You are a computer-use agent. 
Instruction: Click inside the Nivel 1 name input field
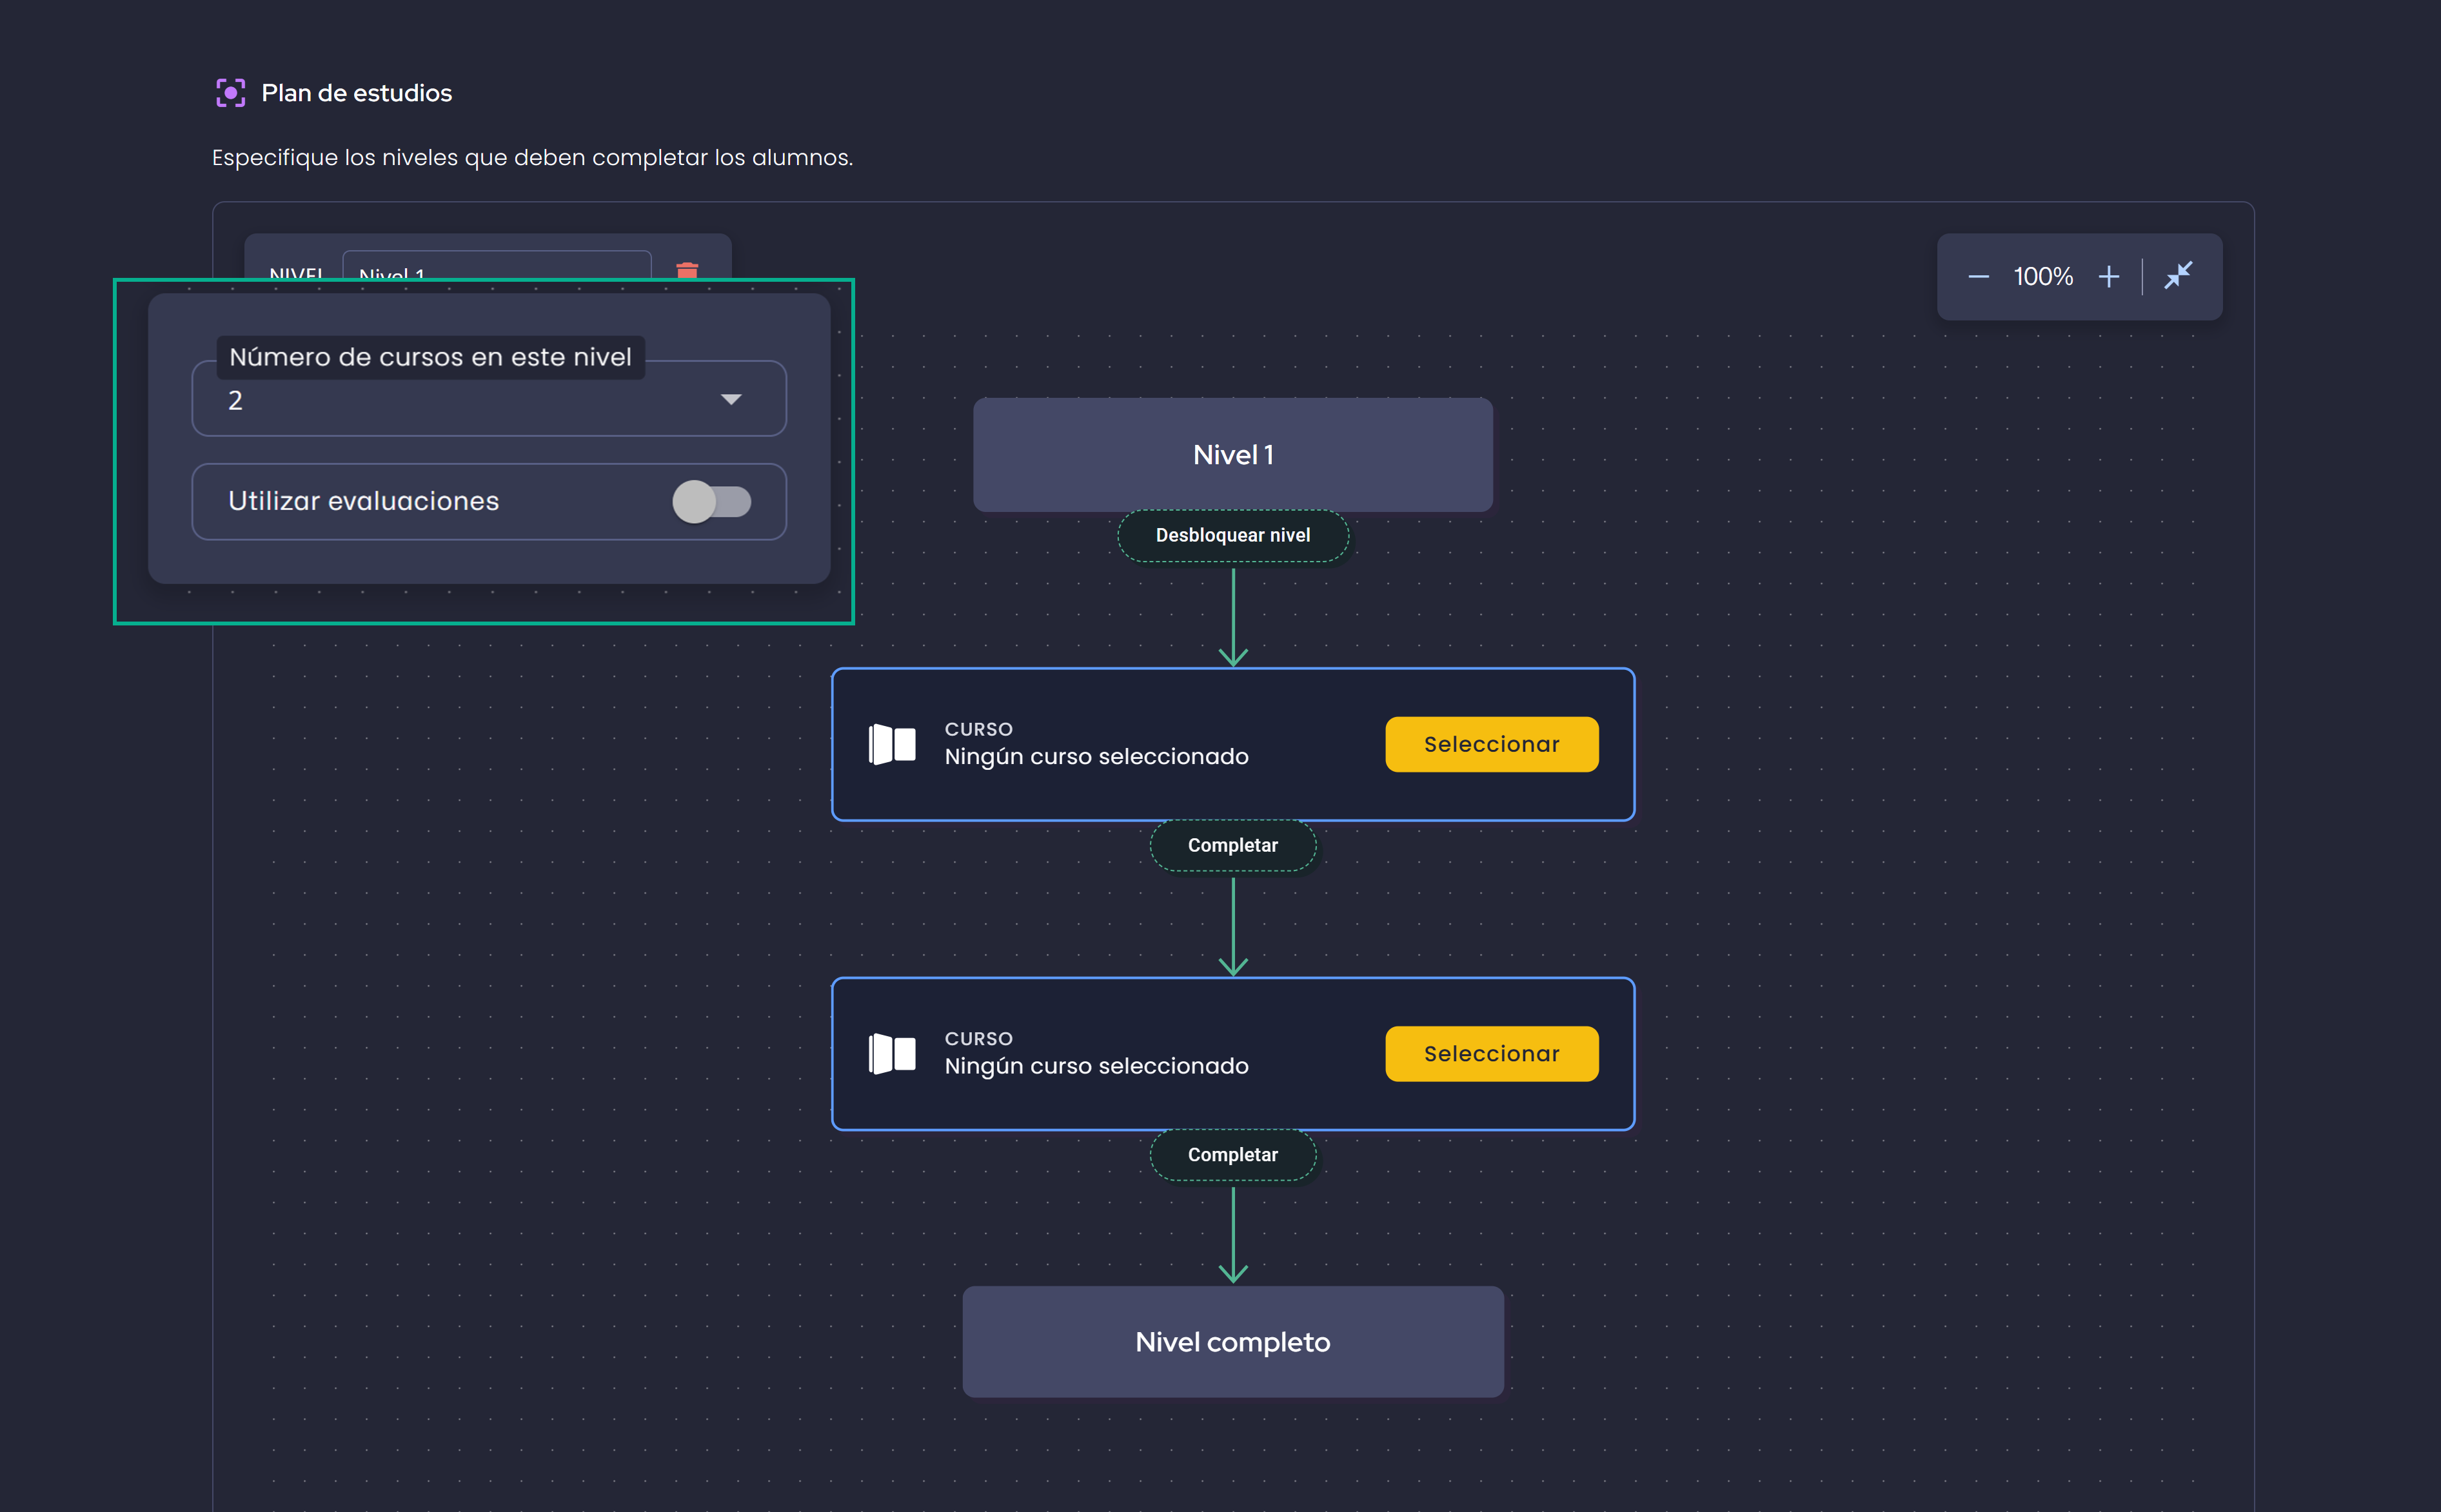pos(497,272)
